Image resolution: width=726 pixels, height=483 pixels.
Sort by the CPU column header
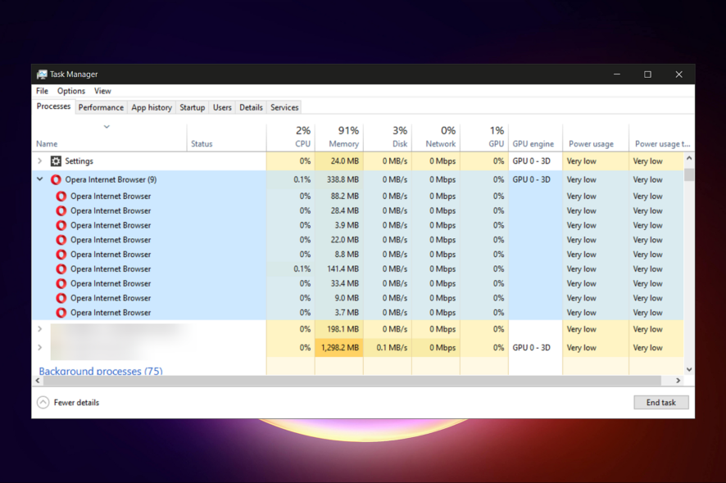click(291, 138)
